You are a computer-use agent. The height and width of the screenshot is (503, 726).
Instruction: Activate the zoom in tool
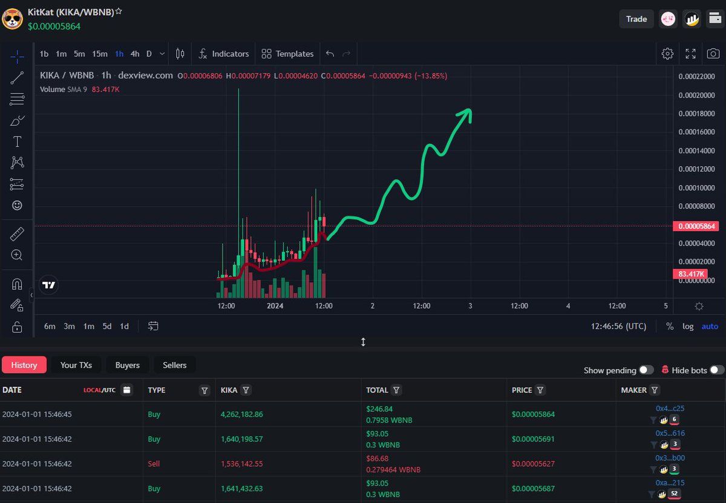17,255
